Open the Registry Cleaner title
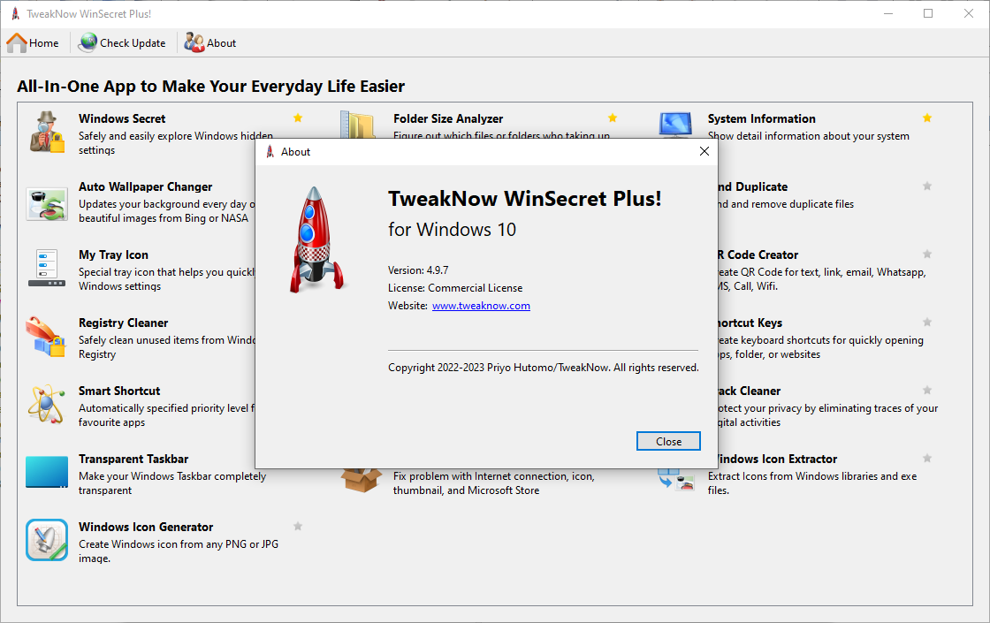Viewport: 990px width, 623px height. point(123,323)
